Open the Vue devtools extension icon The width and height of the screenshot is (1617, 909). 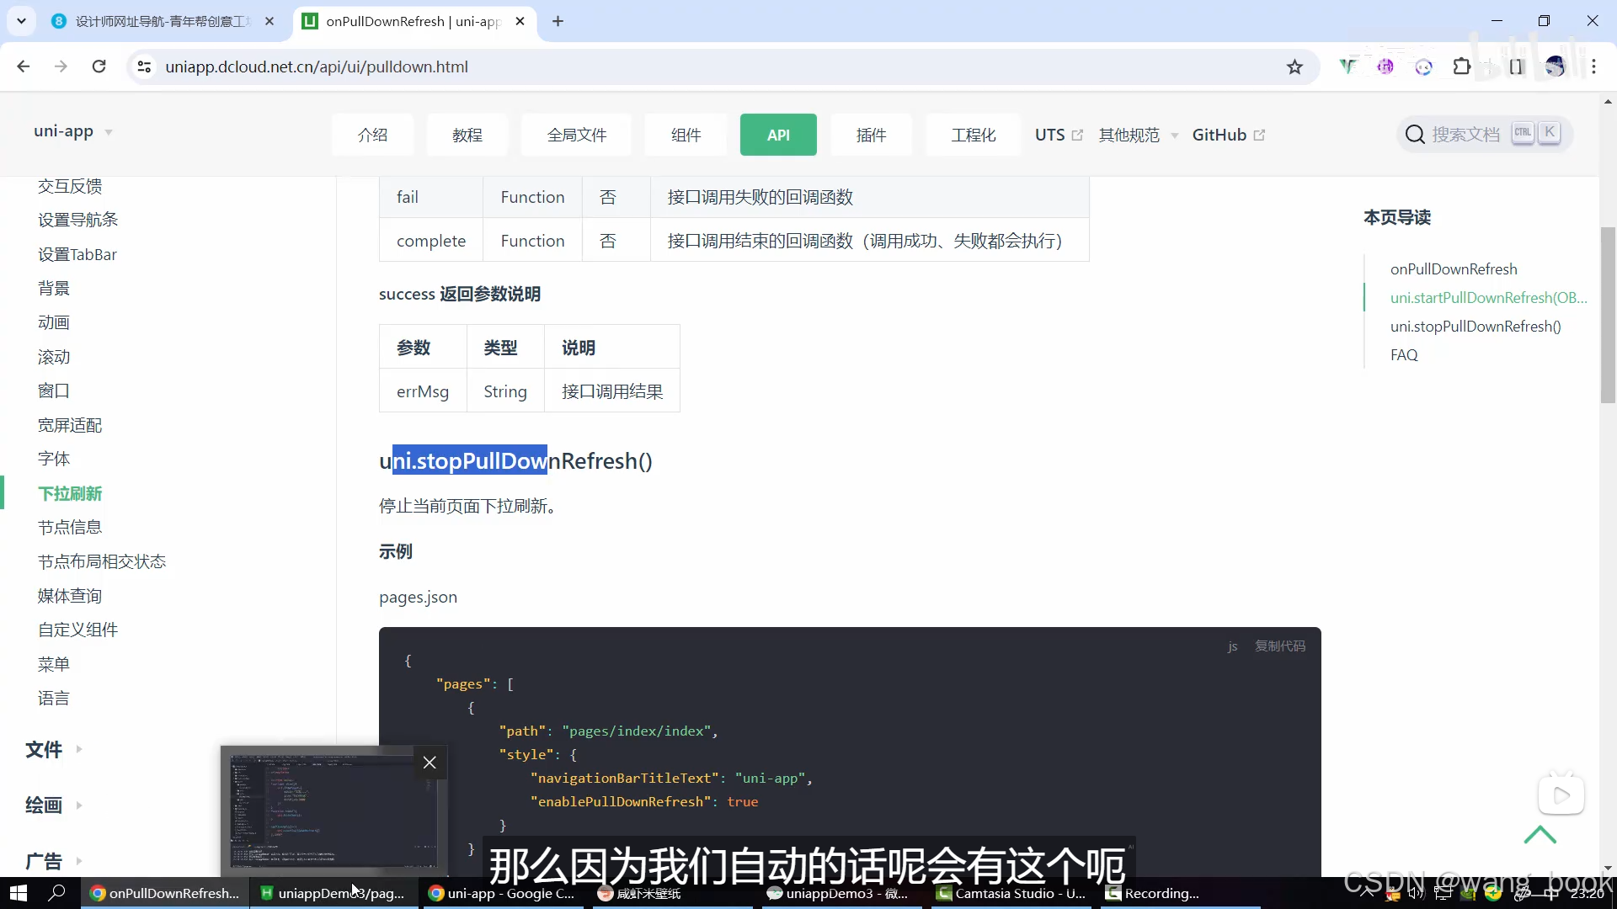point(1347,66)
